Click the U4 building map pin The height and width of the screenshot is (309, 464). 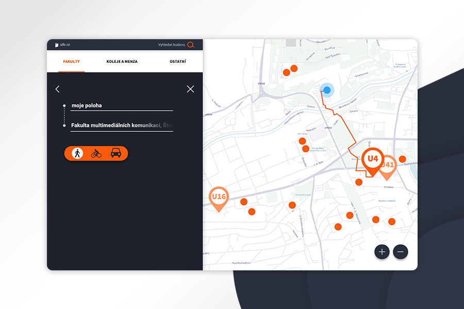coord(372,159)
